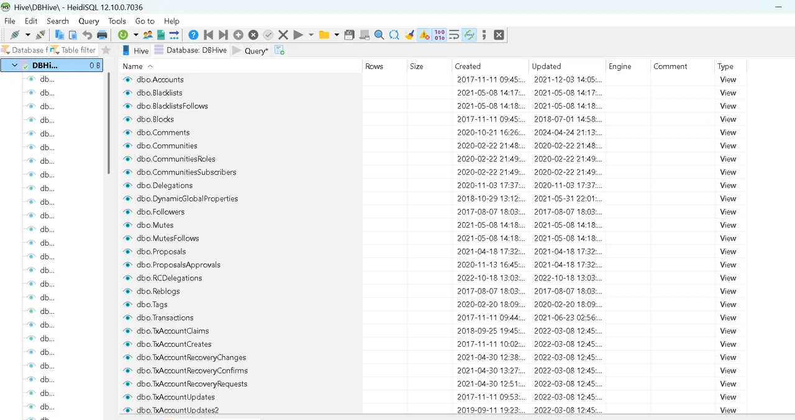Click the Copy toolbar icon
The height and width of the screenshot is (420, 795).
[x=60, y=35]
